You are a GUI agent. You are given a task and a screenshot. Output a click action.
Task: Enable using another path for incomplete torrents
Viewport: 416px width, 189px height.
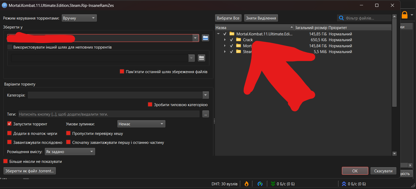pyautogui.click(x=10, y=47)
